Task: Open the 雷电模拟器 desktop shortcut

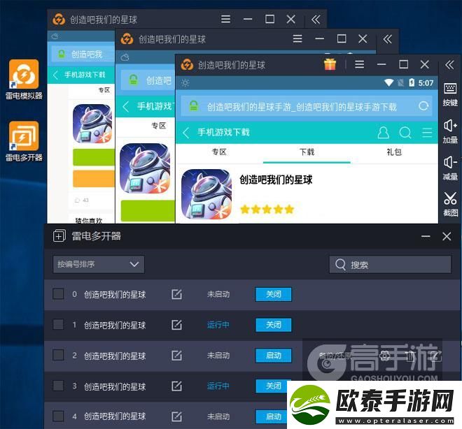Action: (24, 79)
